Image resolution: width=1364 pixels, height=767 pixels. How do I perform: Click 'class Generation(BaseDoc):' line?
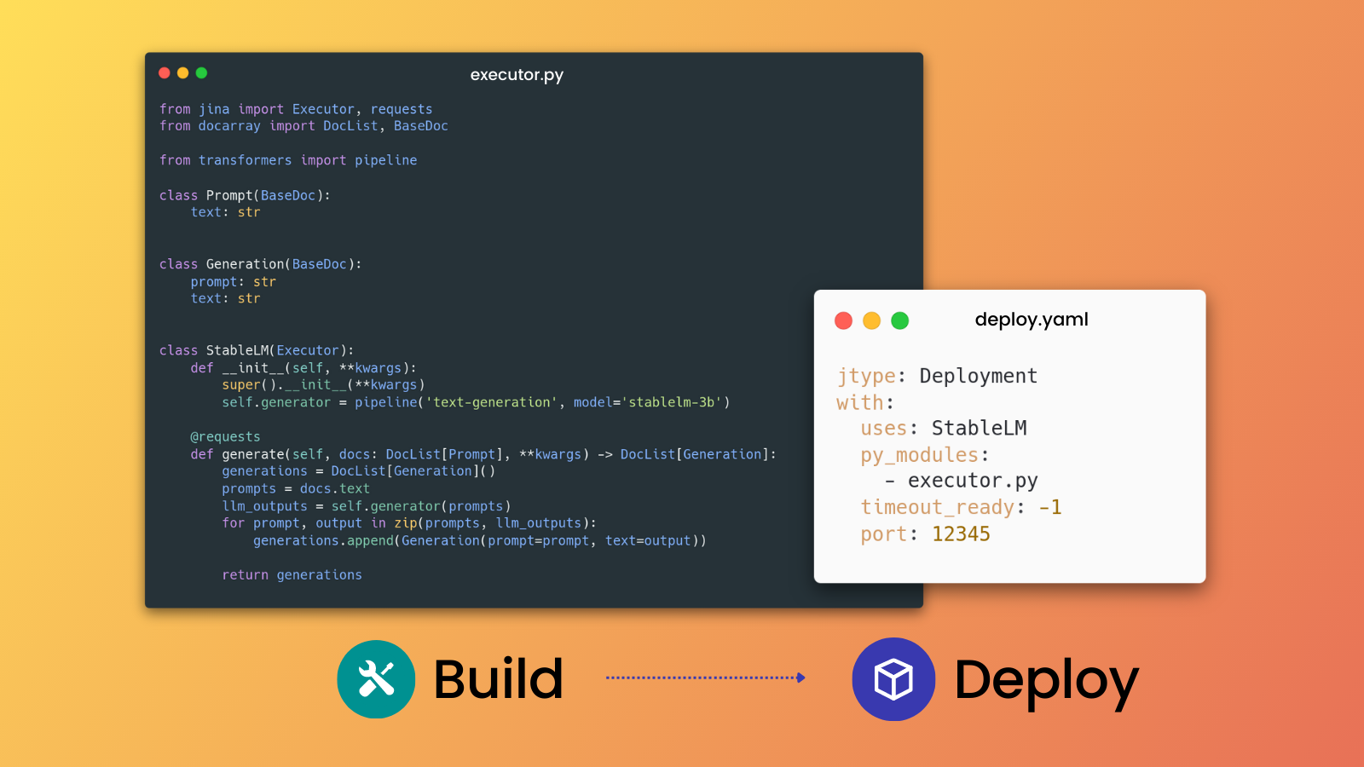tap(260, 264)
